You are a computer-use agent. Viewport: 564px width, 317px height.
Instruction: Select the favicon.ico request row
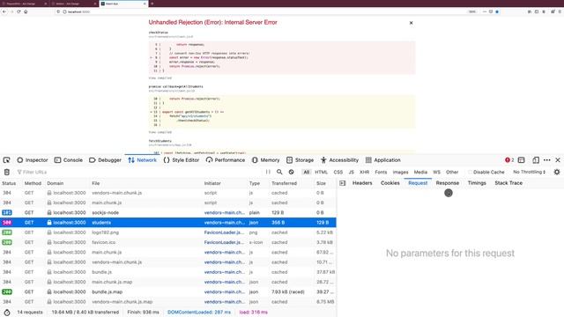click(168, 242)
